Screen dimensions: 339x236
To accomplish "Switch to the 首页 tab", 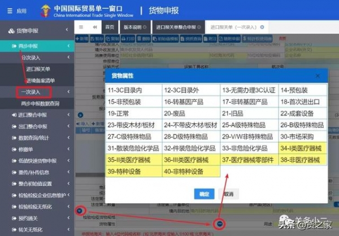I will 110,27.
